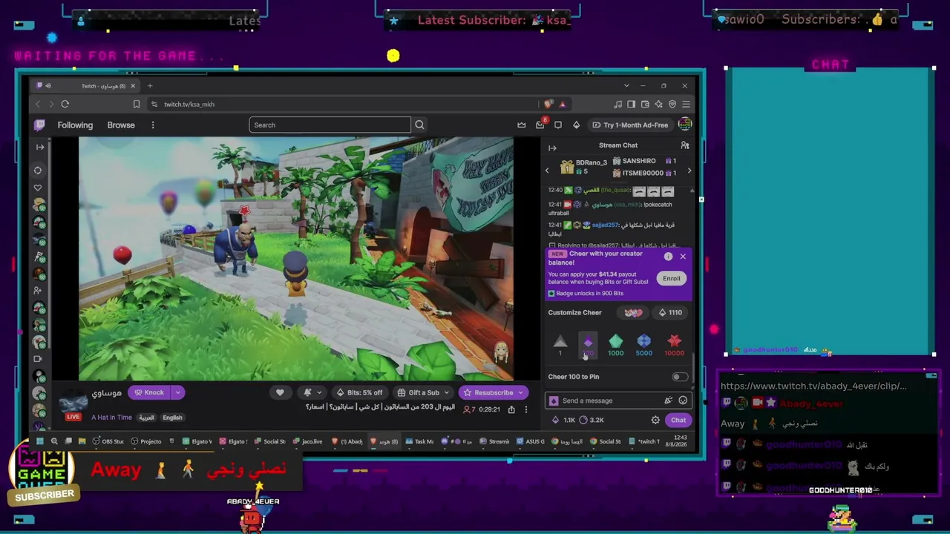This screenshot has height=534, width=950.
Task: Click the browser address bar URL
Action: 189,105
